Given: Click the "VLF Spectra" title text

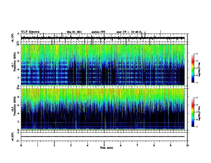Looking at the screenshot, I should (x=30, y=32).
